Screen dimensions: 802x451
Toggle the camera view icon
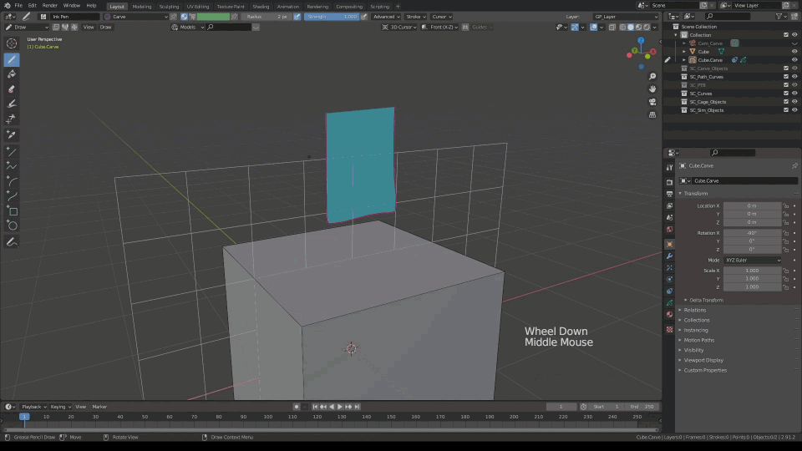point(652,102)
